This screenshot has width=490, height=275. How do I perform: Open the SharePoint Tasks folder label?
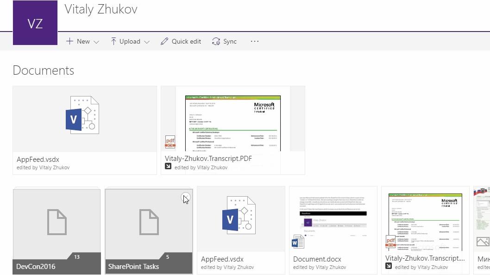[133, 267]
